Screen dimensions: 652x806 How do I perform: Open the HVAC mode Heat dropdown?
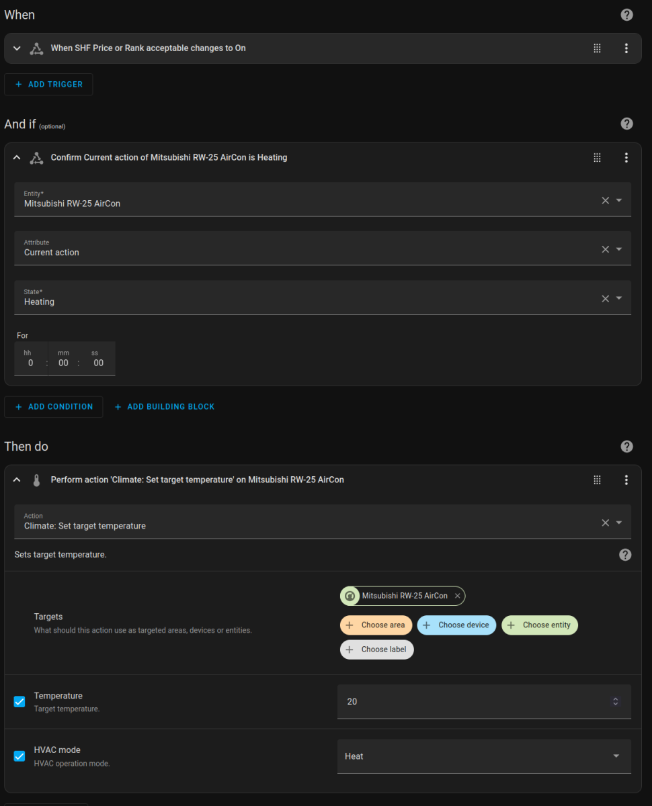click(x=484, y=756)
